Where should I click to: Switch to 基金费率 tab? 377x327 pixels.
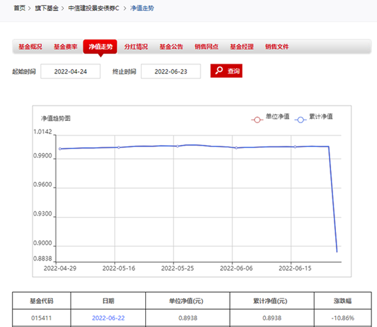click(x=65, y=47)
